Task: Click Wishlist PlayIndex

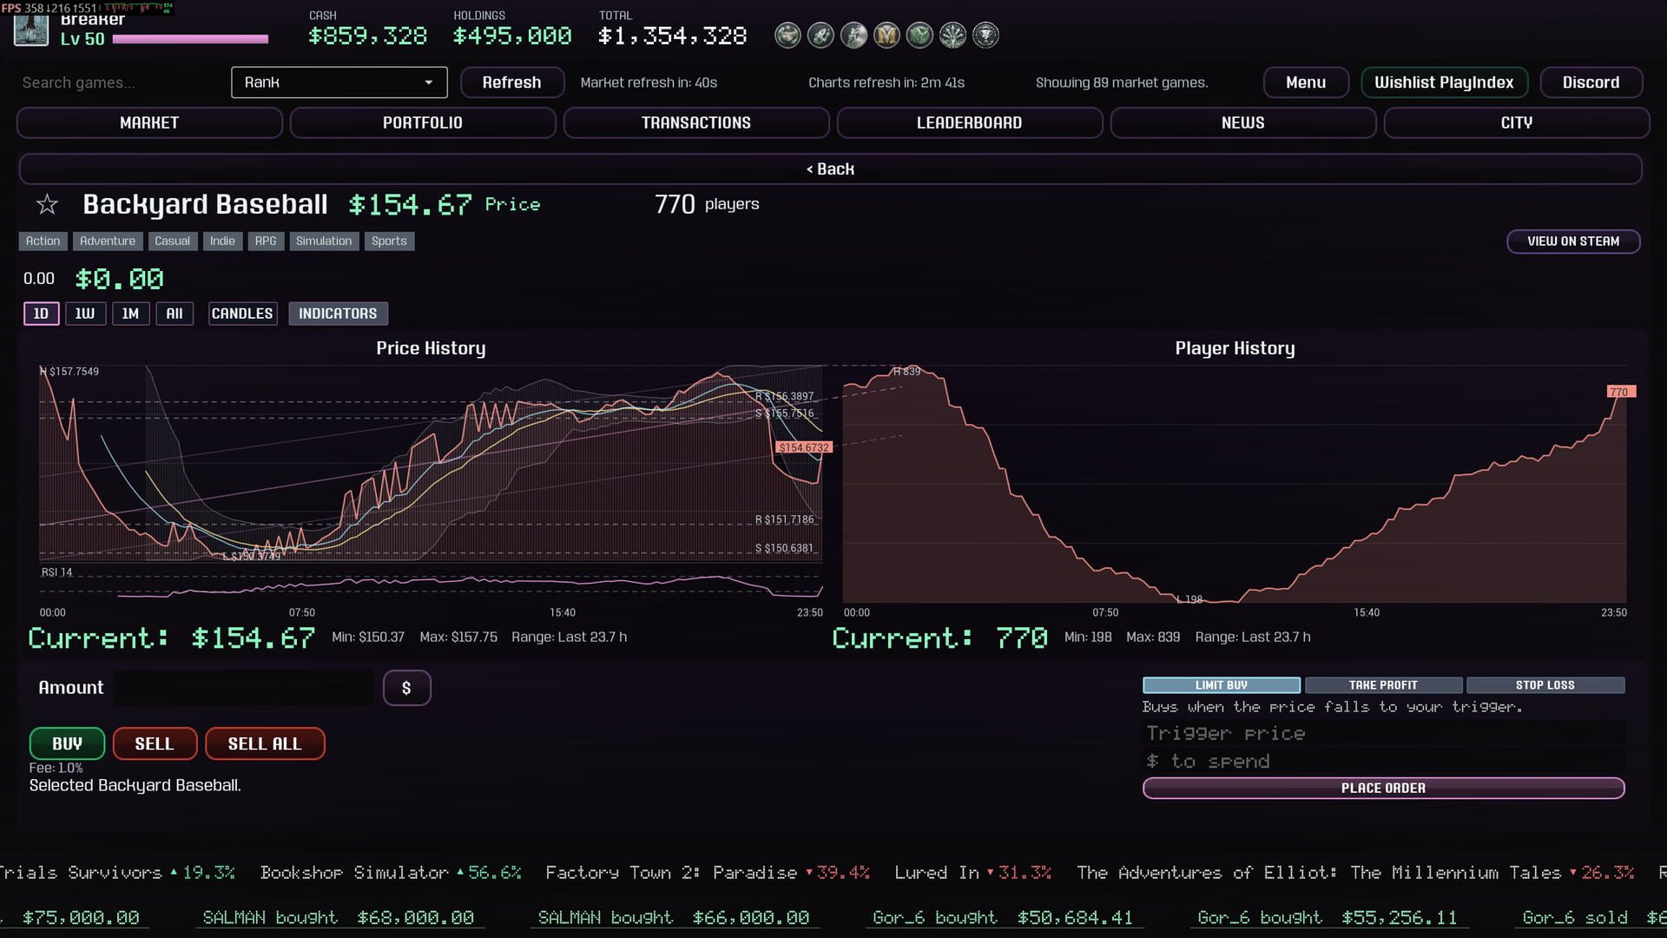Action: [1444, 83]
